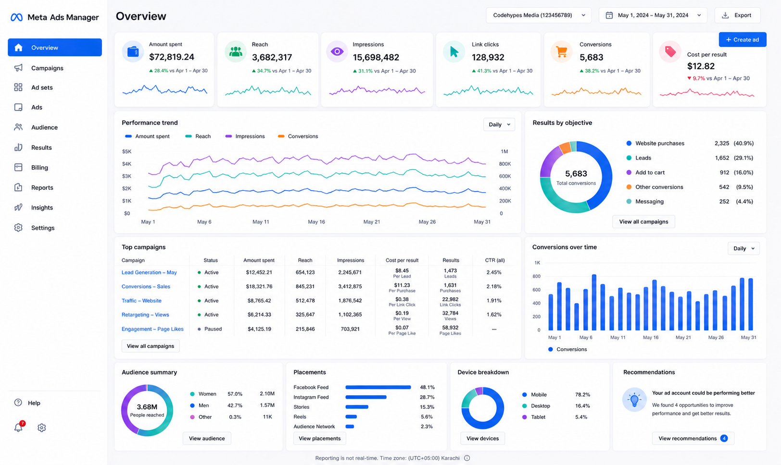781x465 pixels.
Task: Click the Total conversions donut chart
Action: pyautogui.click(x=576, y=177)
